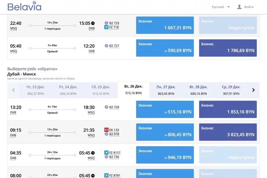Click the Belavia logo
Image resolution: width=267 pixels, height=178 pixels.
[x=24, y=7]
